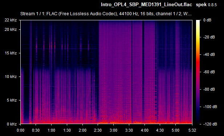224x136 pixels.
Task: Click the 15 kHz frequency axis label
Action: click(11, 53)
